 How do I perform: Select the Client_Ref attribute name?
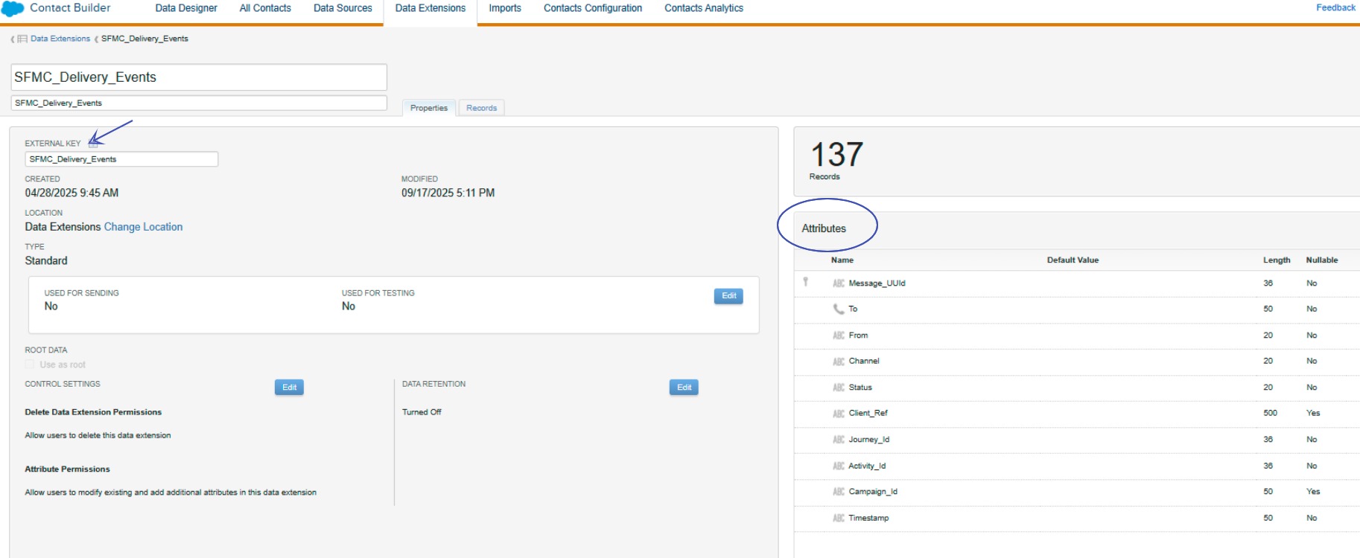click(868, 413)
